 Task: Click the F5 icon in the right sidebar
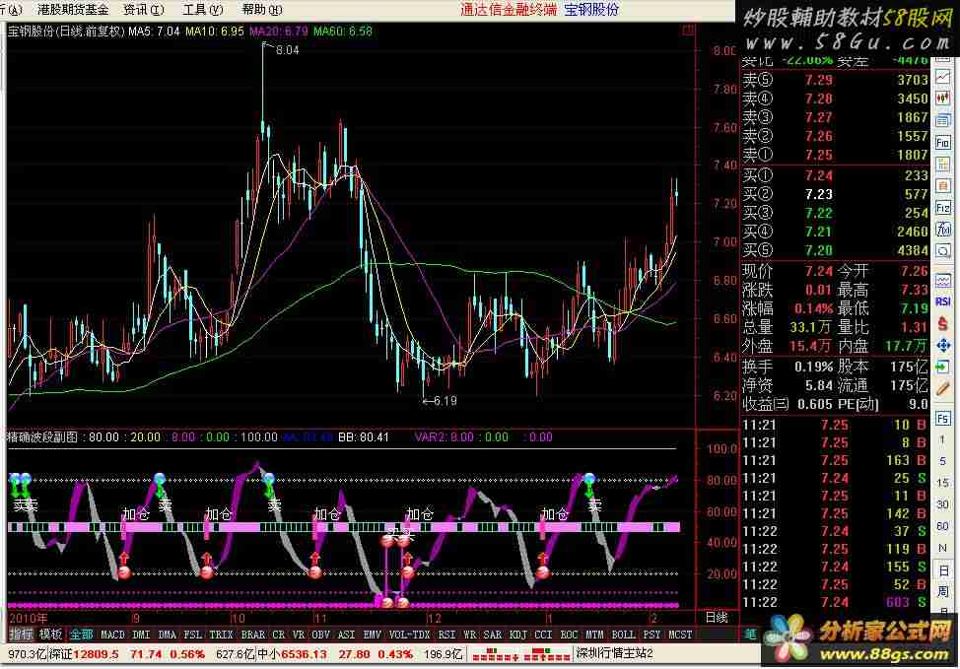tap(943, 419)
